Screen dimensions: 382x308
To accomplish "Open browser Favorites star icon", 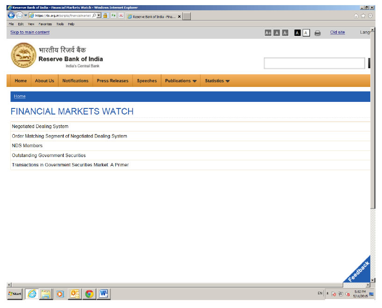I will click(x=363, y=16).
